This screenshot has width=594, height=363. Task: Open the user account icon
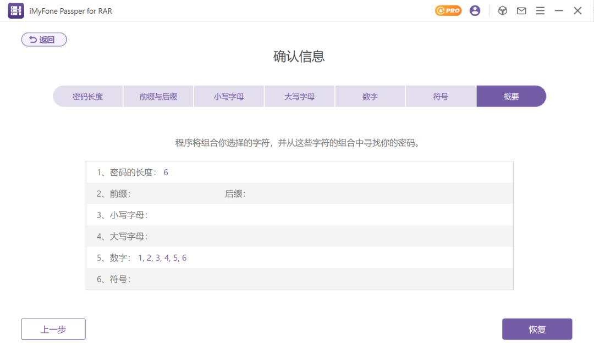tap(475, 10)
